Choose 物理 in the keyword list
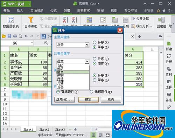The width and height of the screenshot is (175, 138). (73, 81)
